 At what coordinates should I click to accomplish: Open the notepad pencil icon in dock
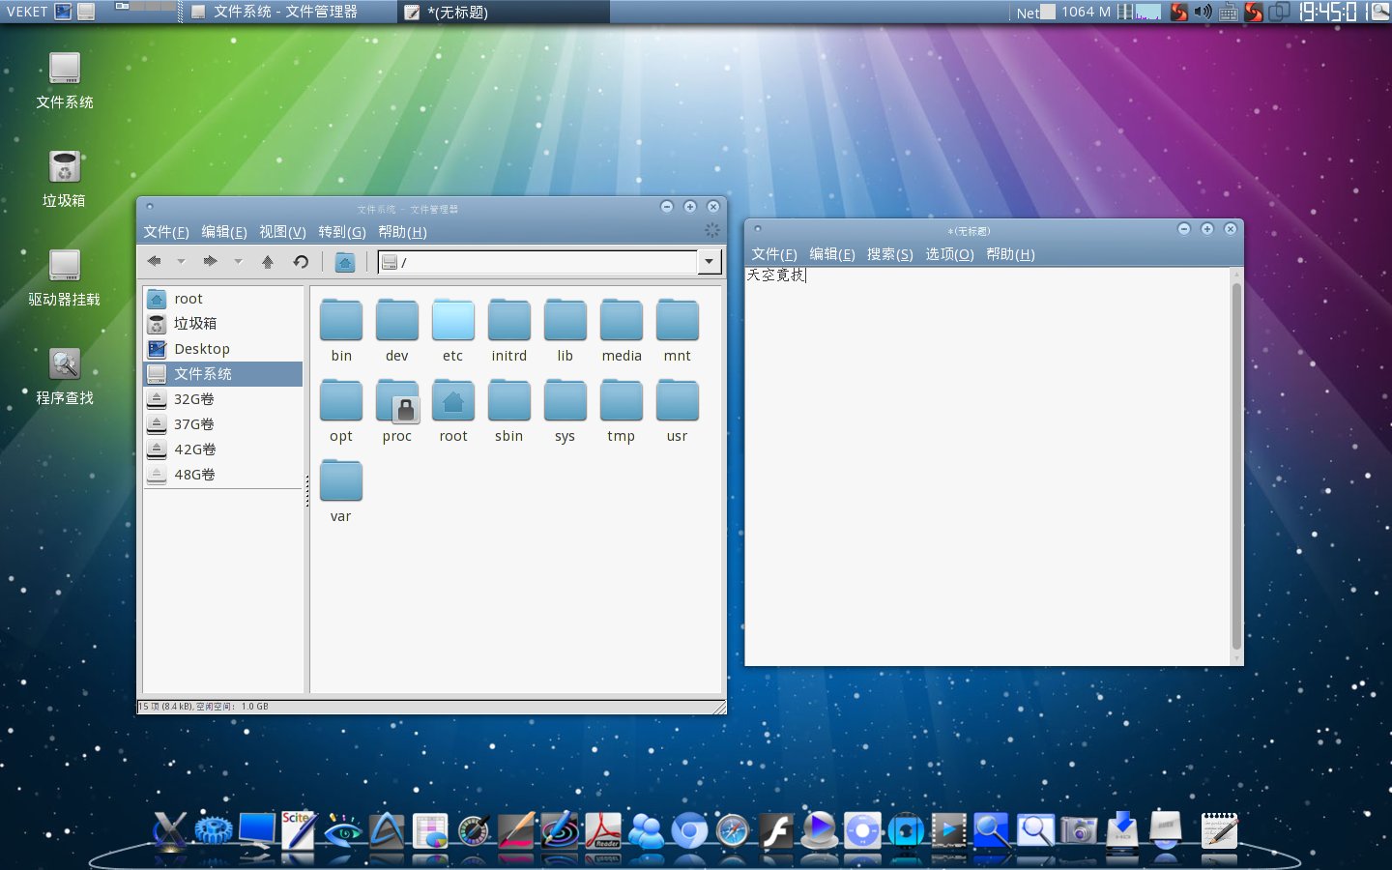pos(1219,830)
